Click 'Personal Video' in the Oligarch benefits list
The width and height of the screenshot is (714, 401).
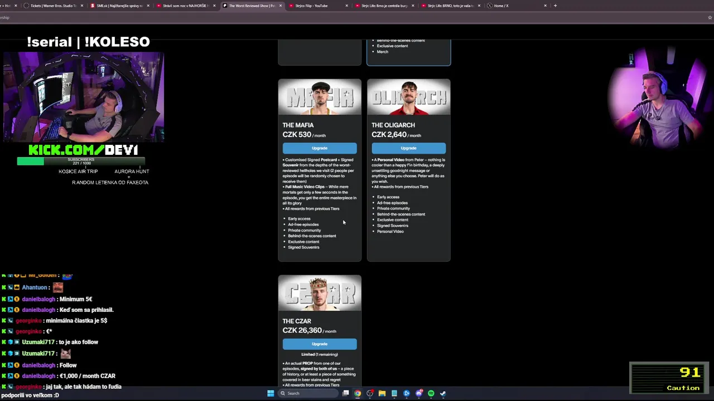pos(390,231)
